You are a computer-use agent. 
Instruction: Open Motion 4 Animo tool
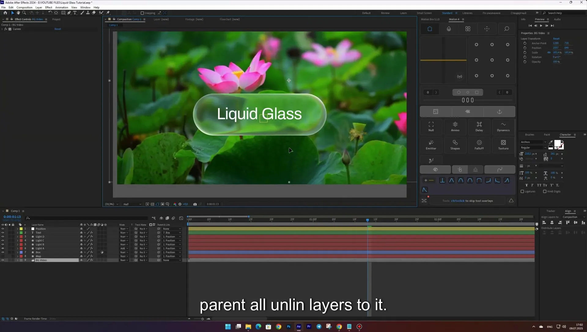[x=455, y=126]
